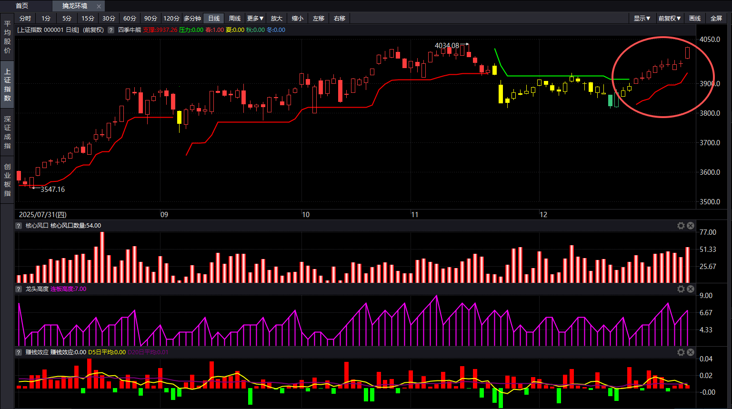
Task: Open the 前复权 adjustment dropdown
Action: [670, 18]
